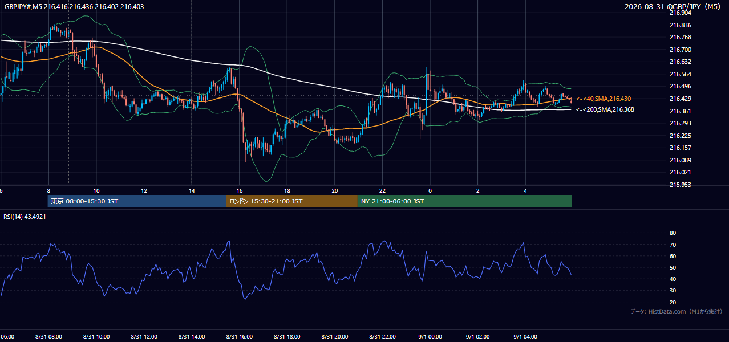
Task: Click the bottom date label 8/31 22:00
Action: pyautogui.click(x=382, y=337)
